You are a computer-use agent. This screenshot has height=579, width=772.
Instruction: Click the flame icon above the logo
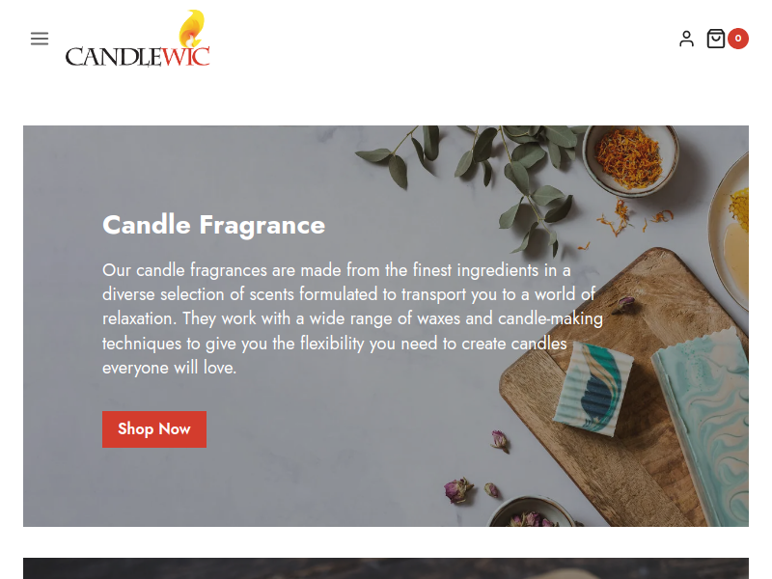[x=192, y=28]
